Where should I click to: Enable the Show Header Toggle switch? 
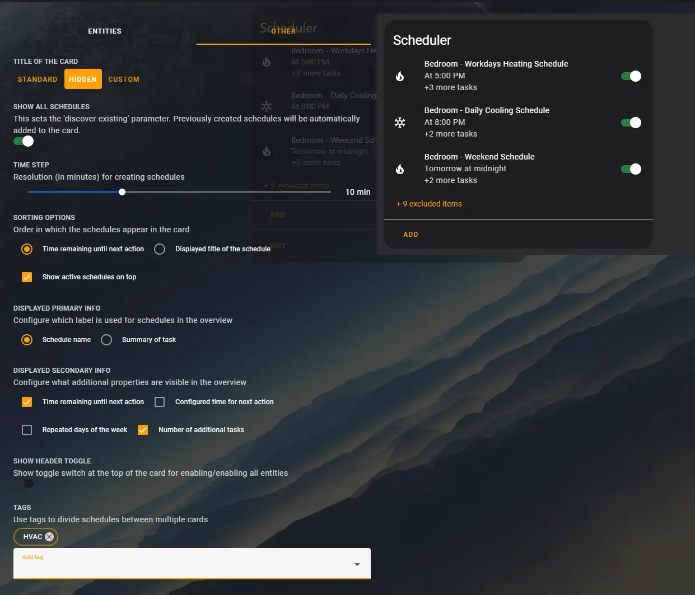click(x=24, y=484)
